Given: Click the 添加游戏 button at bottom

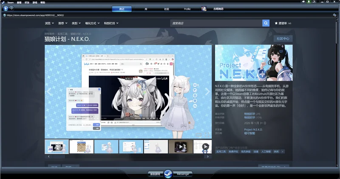Looking at the screenshot, I should point(155,174).
